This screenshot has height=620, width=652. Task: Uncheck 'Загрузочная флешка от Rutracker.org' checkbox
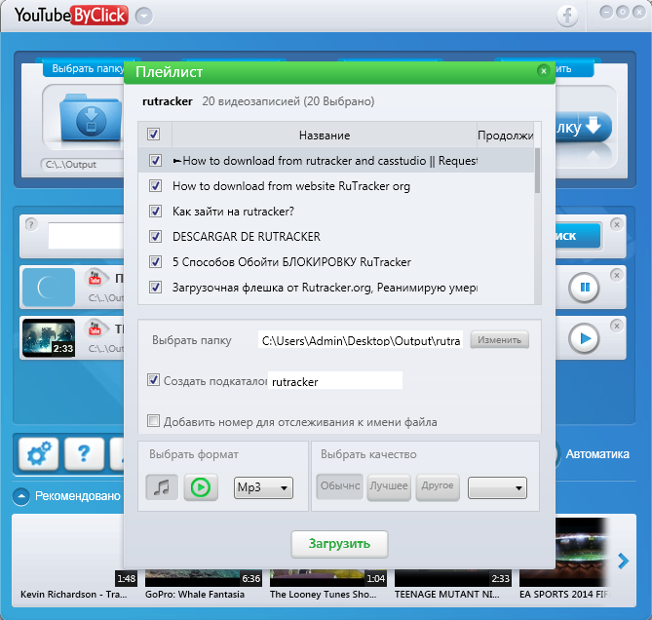155,287
